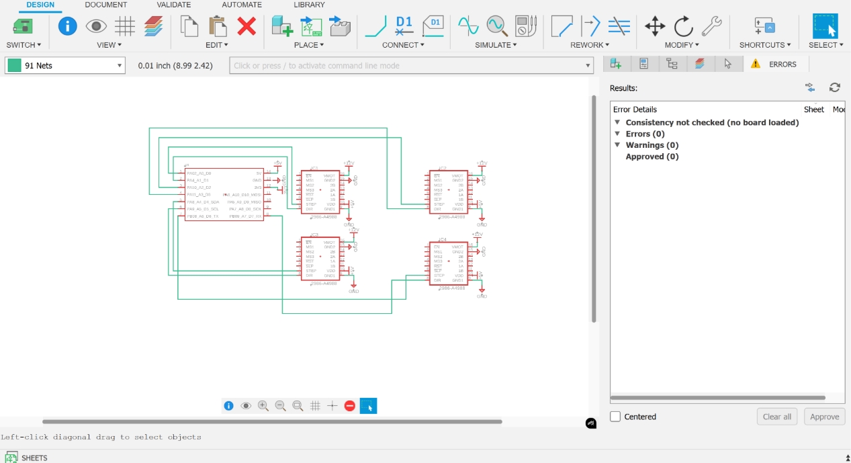
Task: Enable the Centered checkbox
Action: [615, 417]
